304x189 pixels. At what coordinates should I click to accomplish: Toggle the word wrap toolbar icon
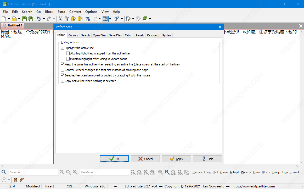pos(105,19)
